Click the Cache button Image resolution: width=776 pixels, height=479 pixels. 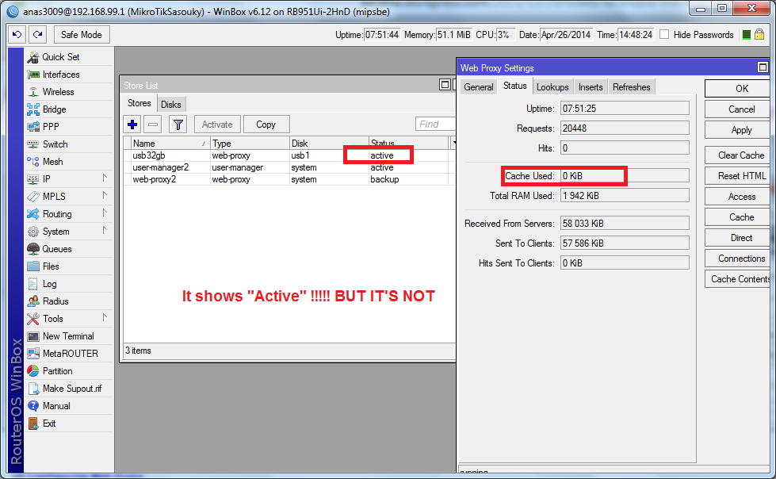737,217
